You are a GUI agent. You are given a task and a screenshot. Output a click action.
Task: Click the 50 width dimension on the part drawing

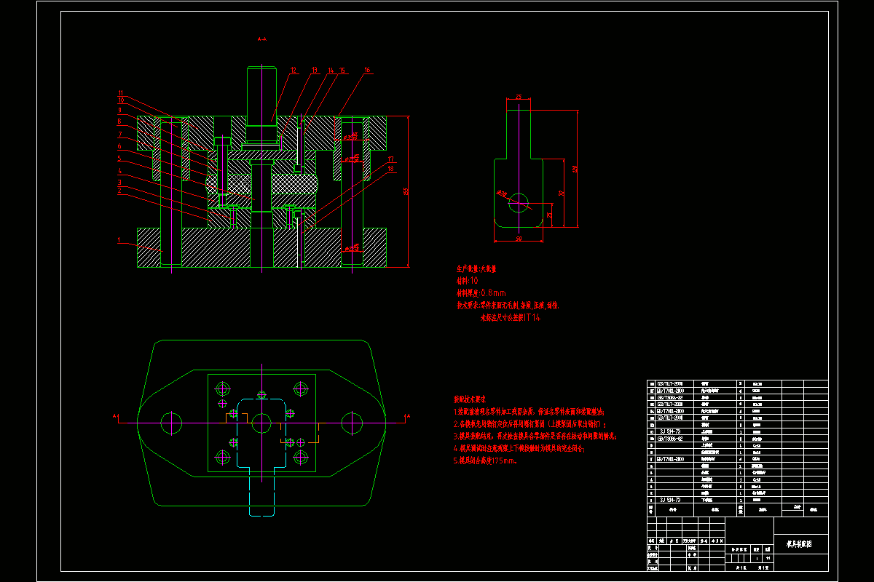click(x=519, y=237)
